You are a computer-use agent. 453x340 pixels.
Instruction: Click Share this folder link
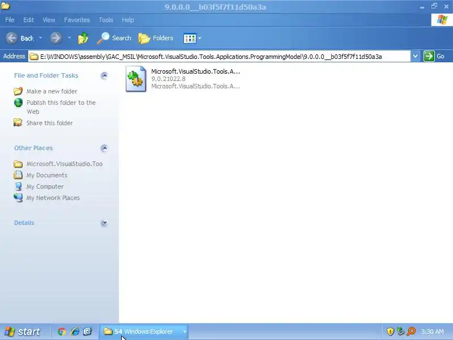coord(49,123)
